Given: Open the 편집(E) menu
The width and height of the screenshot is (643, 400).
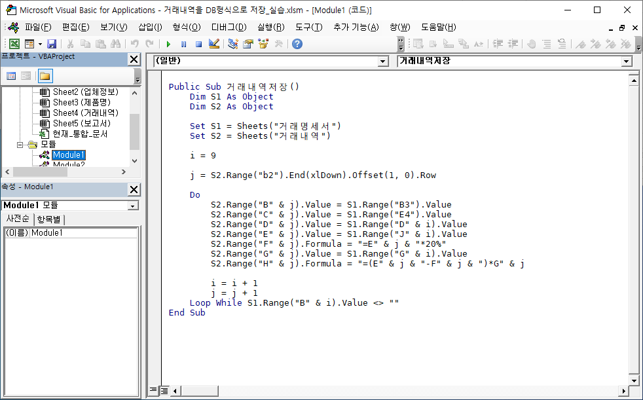Looking at the screenshot, I should point(76,27).
